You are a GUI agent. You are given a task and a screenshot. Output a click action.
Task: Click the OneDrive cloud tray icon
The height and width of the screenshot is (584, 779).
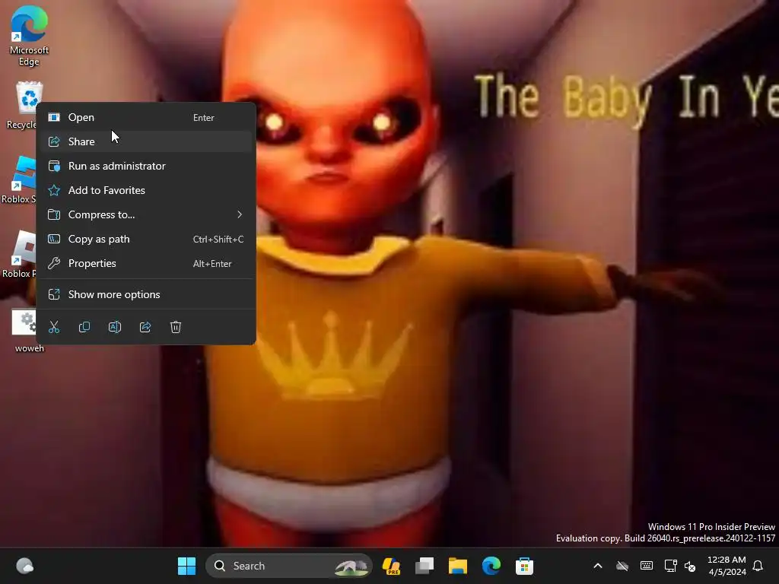622,566
